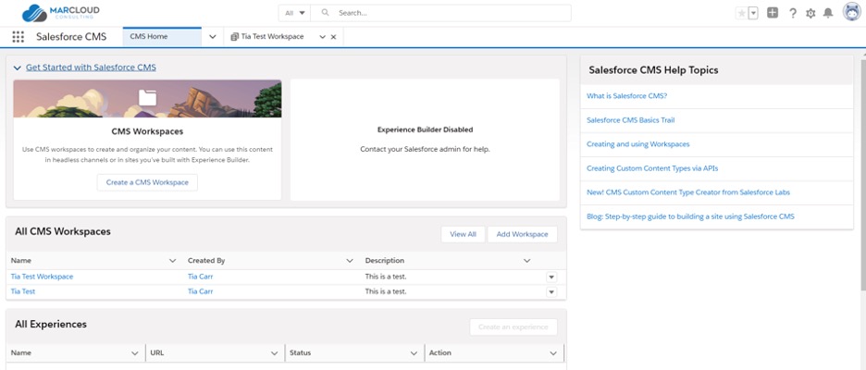The width and height of the screenshot is (866, 370).
Task: Open global actions plus icon
Action: [773, 13]
